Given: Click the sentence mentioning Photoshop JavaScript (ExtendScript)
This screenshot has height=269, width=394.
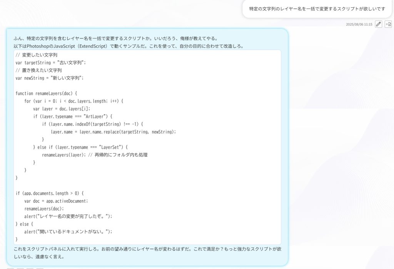Looking at the screenshot, I should tap(131, 46).
